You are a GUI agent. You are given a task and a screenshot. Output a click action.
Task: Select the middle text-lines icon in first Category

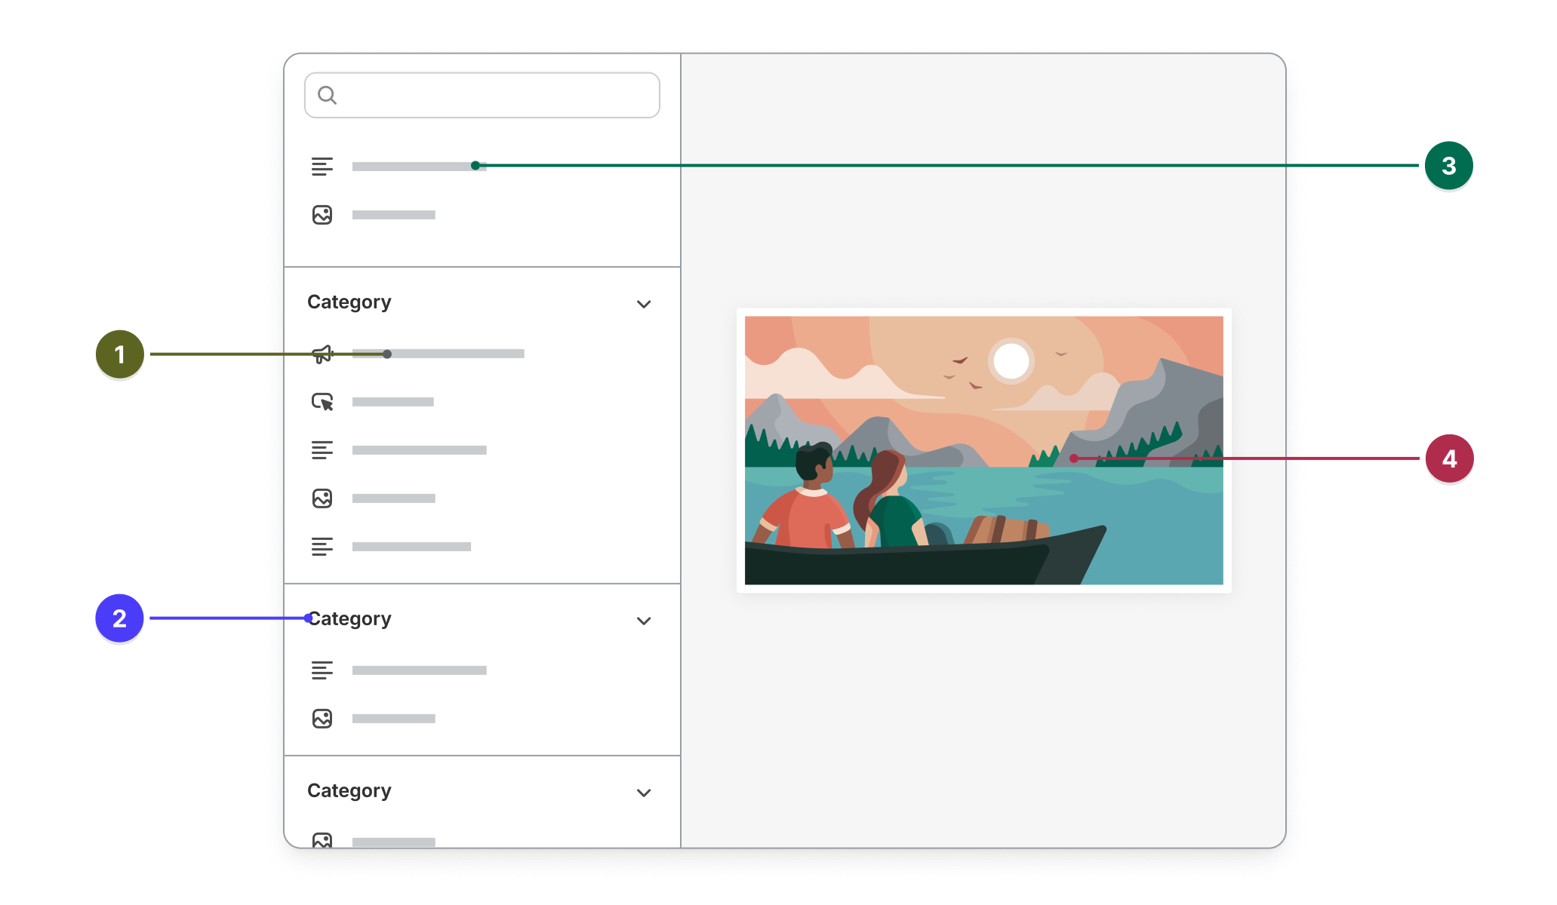pos(322,450)
